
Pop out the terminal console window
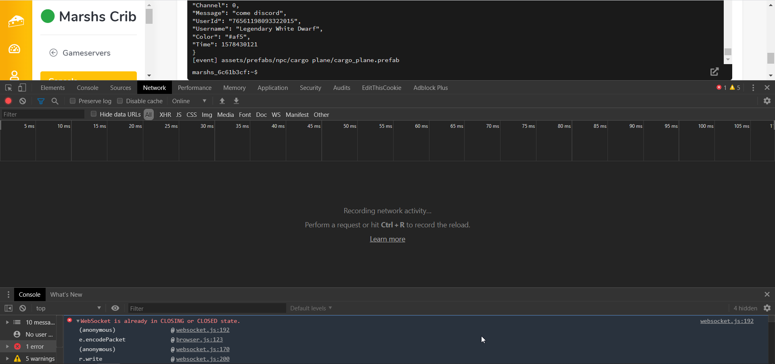point(714,72)
